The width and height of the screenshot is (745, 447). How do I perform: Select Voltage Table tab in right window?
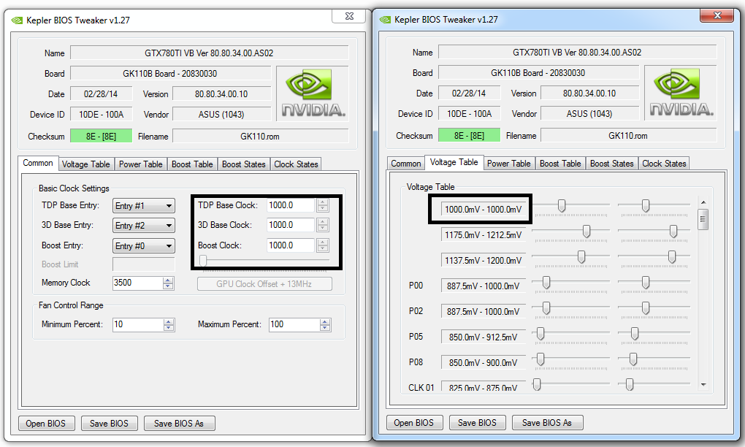click(454, 162)
